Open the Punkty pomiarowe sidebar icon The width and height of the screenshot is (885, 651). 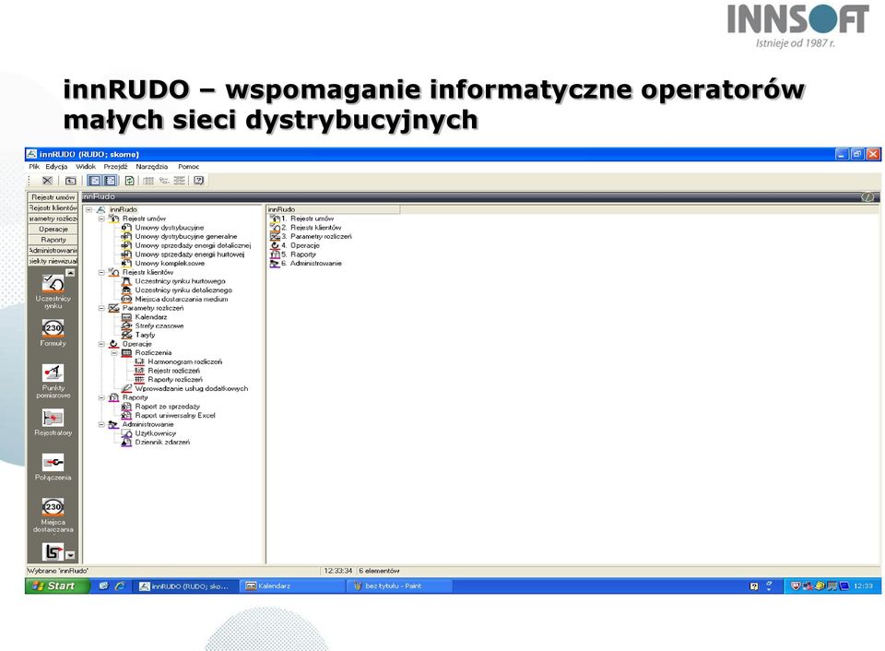coord(53,381)
